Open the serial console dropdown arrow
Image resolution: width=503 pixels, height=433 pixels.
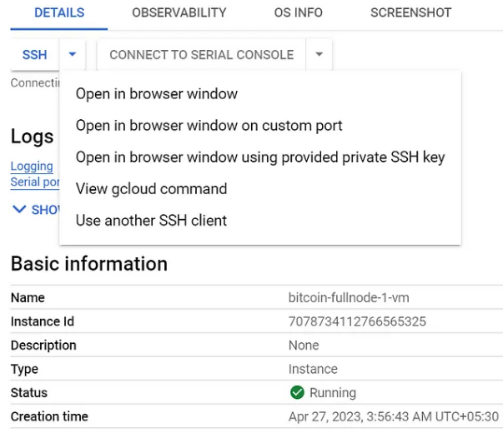319,54
